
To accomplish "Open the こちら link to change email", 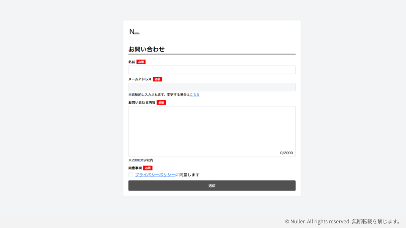I will tap(195, 95).
